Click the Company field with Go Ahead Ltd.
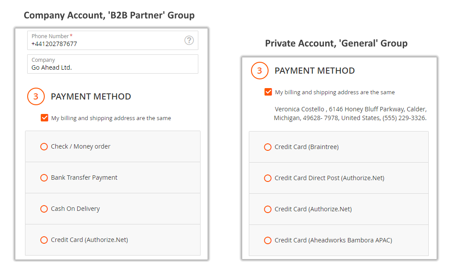Image resolution: width=459 pixels, height=263 pixels. [113, 64]
